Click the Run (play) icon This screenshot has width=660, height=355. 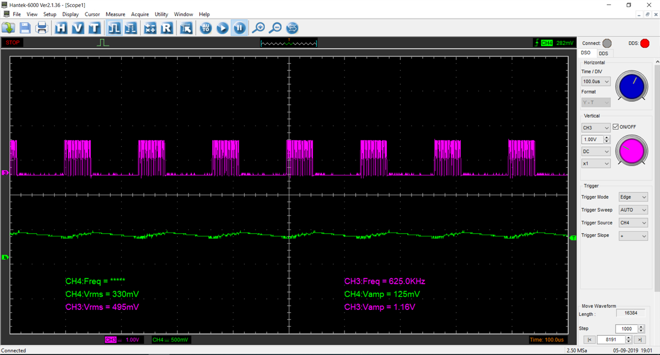click(x=223, y=28)
